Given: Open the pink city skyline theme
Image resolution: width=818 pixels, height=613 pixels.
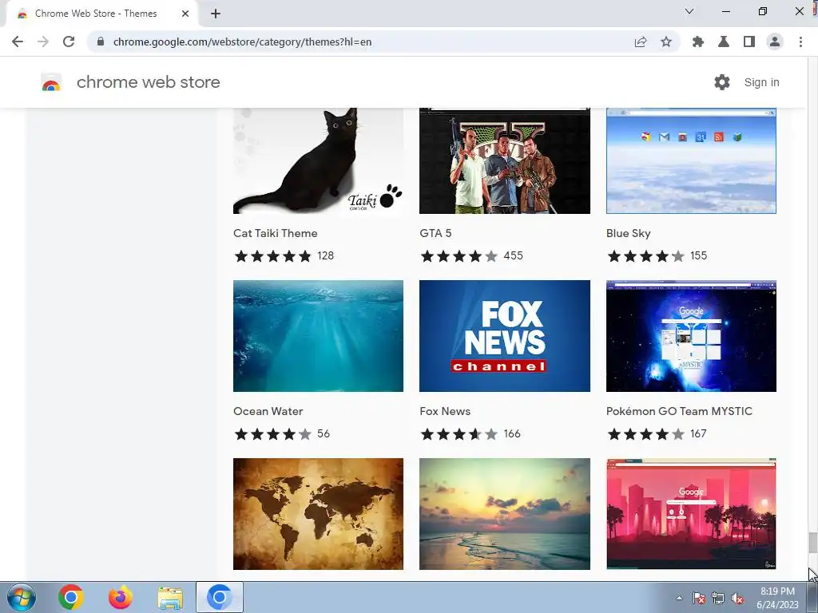Looking at the screenshot, I should (691, 514).
